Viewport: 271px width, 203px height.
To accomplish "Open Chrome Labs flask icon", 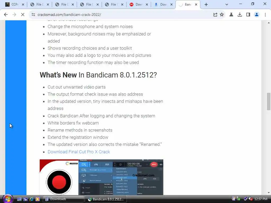I will (x=231, y=15).
